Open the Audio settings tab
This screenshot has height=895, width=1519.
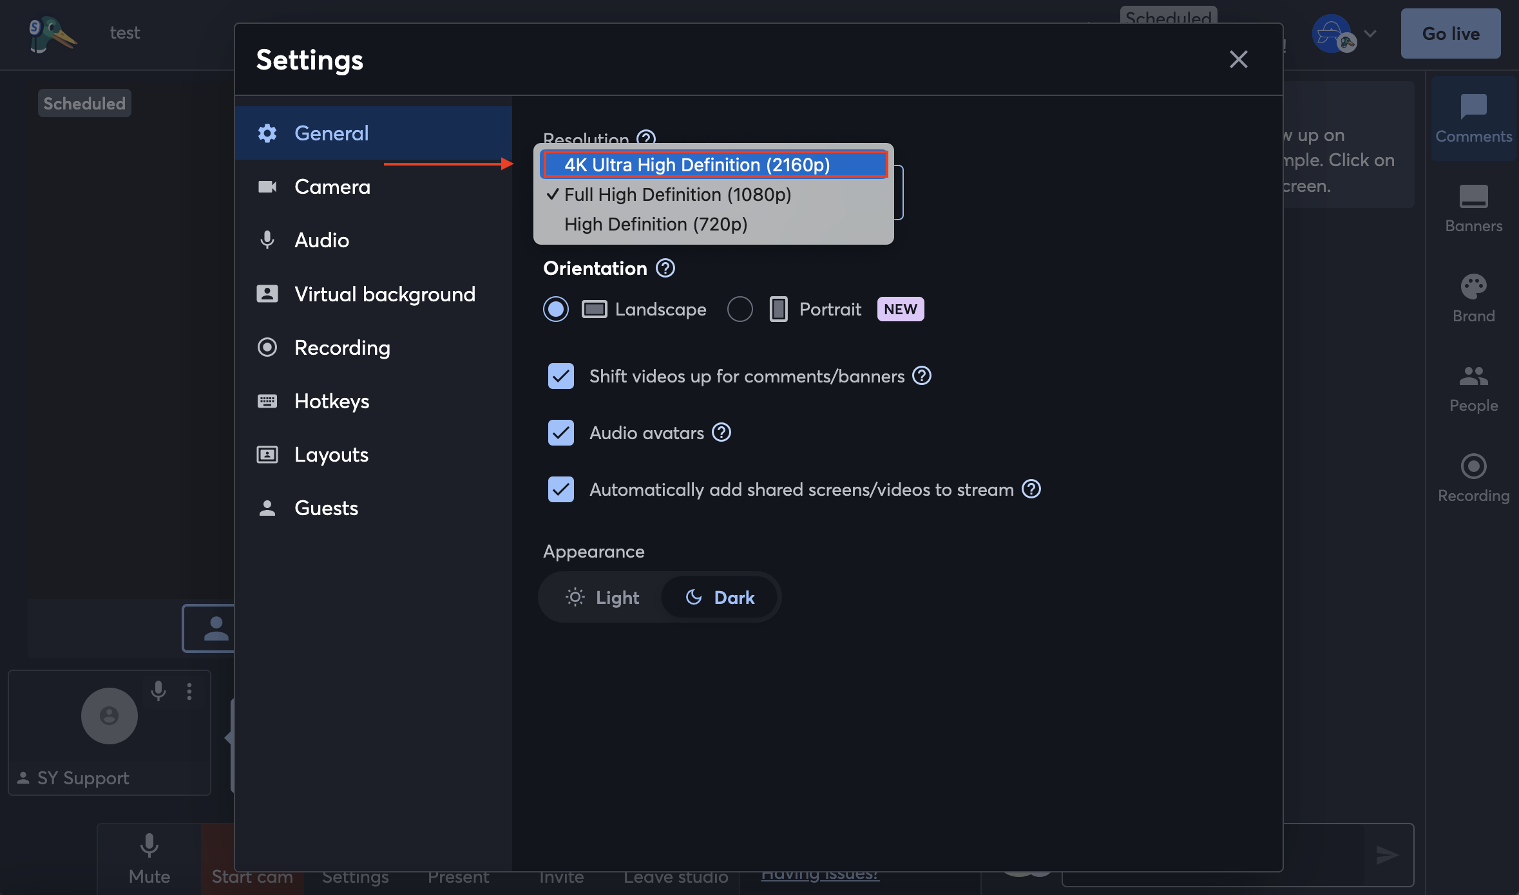click(x=374, y=240)
